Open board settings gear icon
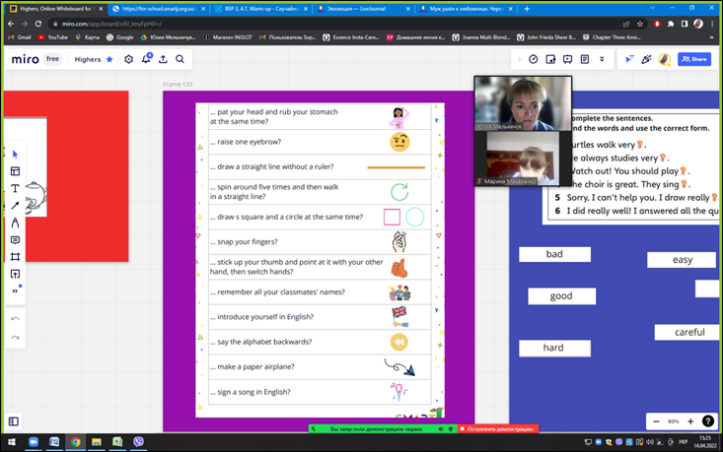This screenshot has width=723, height=452. 128,59
